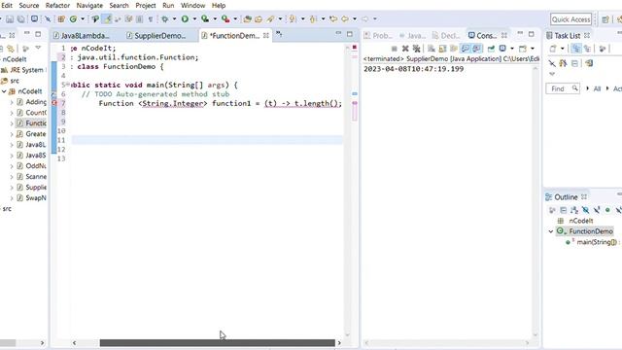The height and width of the screenshot is (350, 622).
Task: Toggle Show Console on Standard Error Change
Action: 477,49
